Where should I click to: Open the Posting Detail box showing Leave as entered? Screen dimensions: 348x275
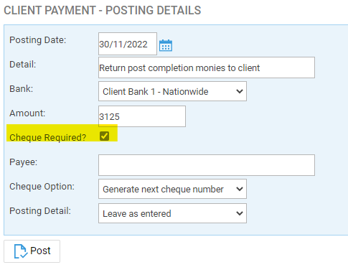click(172, 213)
